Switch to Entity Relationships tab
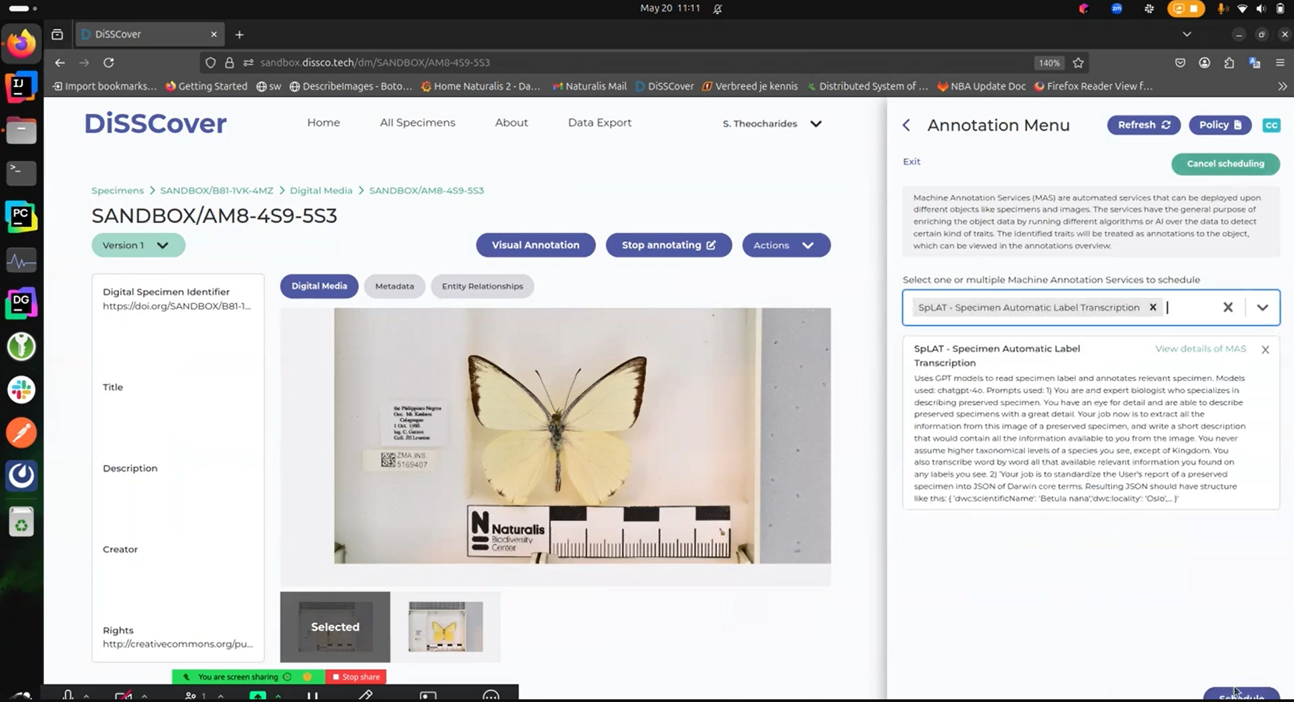Image resolution: width=1294 pixels, height=702 pixels. 482,286
